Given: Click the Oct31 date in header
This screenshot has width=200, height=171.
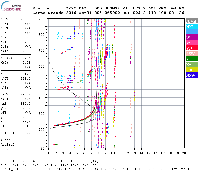Looking at the screenshot, I should click(x=85, y=13).
